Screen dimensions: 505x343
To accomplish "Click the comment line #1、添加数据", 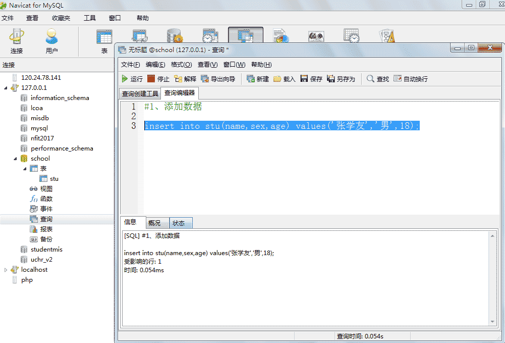I will [173, 107].
